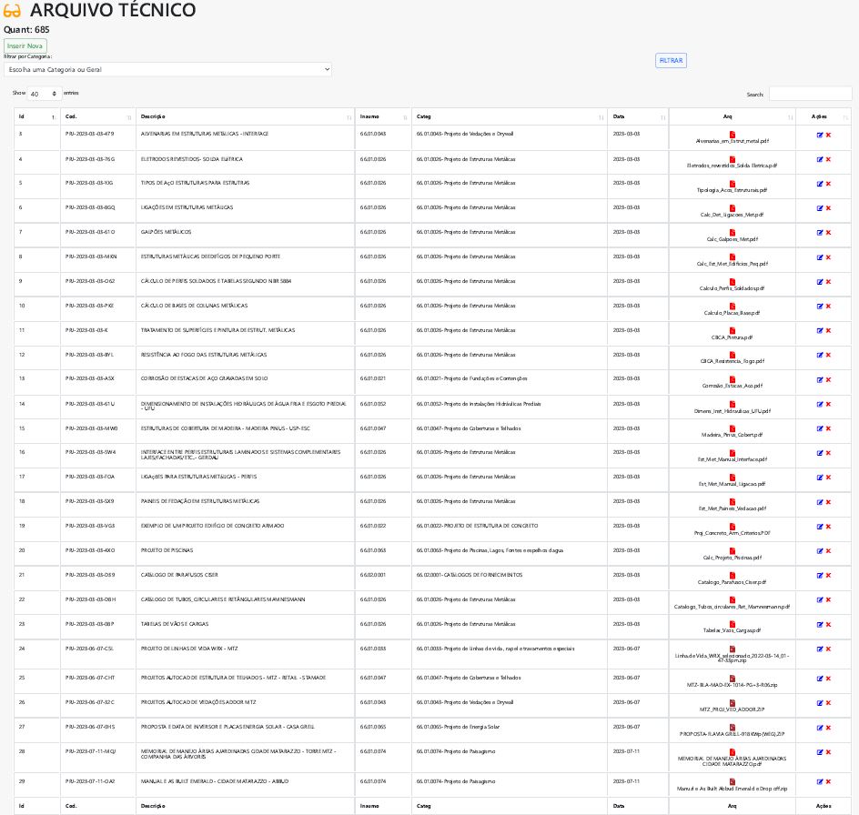Viewport: 859px width, 815px height.
Task: Open the Catalogo_Parafusos_Ciser.pdf file icon
Action: 732,574
